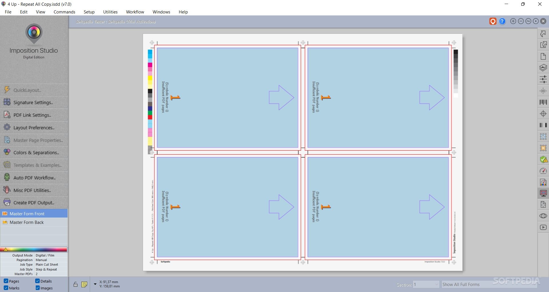Open the layers stack icon in right toolbar
Image resolution: width=549 pixels, height=292 pixels.
point(543,68)
